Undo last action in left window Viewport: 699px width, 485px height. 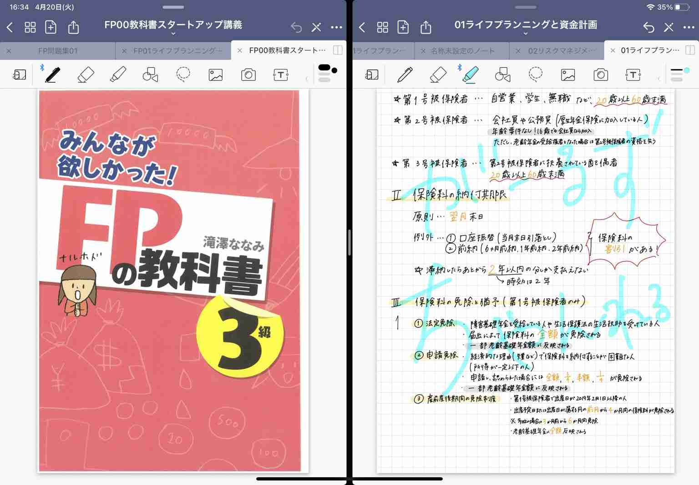click(x=296, y=28)
